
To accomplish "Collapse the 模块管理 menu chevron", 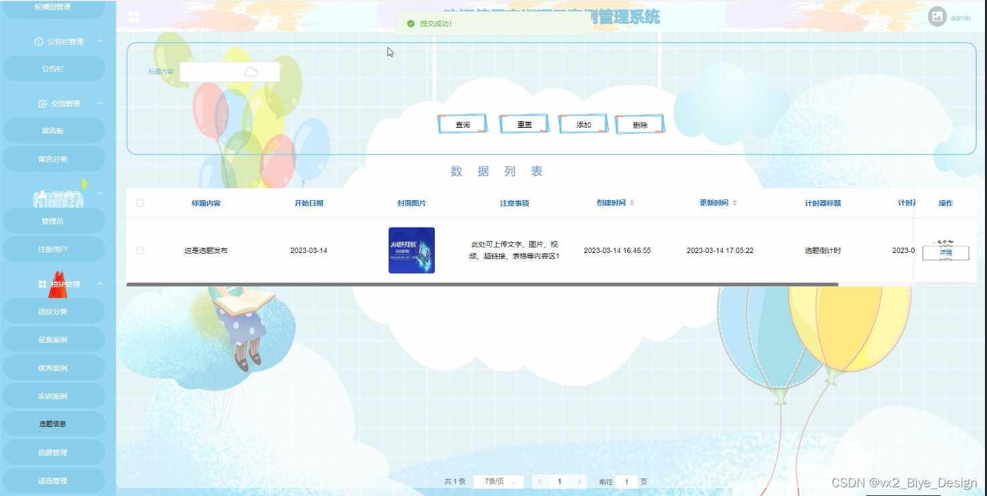I will [100, 284].
